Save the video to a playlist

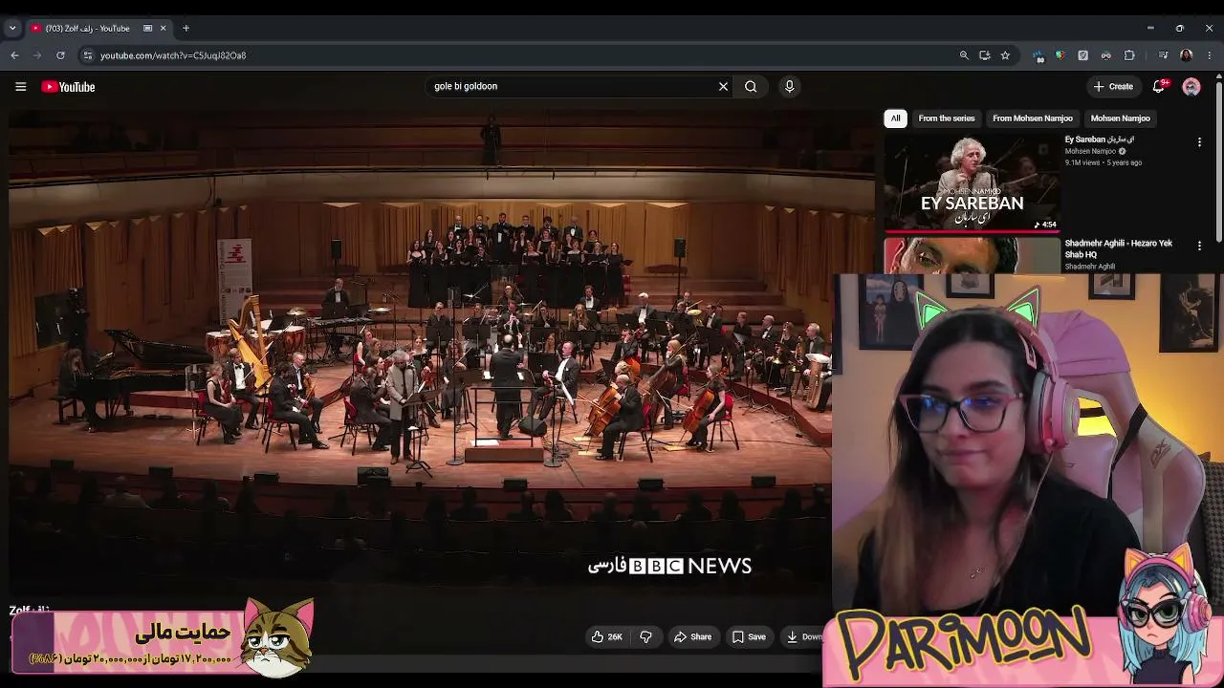(x=749, y=637)
